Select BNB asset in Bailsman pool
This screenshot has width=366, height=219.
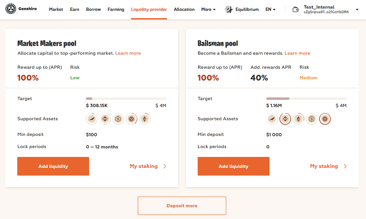pos(285,119)
